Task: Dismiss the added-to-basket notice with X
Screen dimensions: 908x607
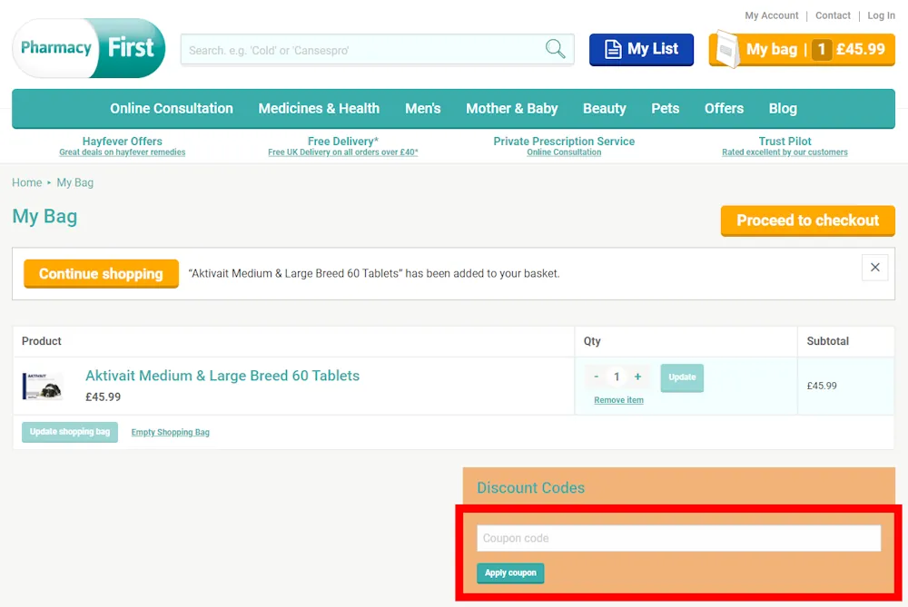Action: 874,268
